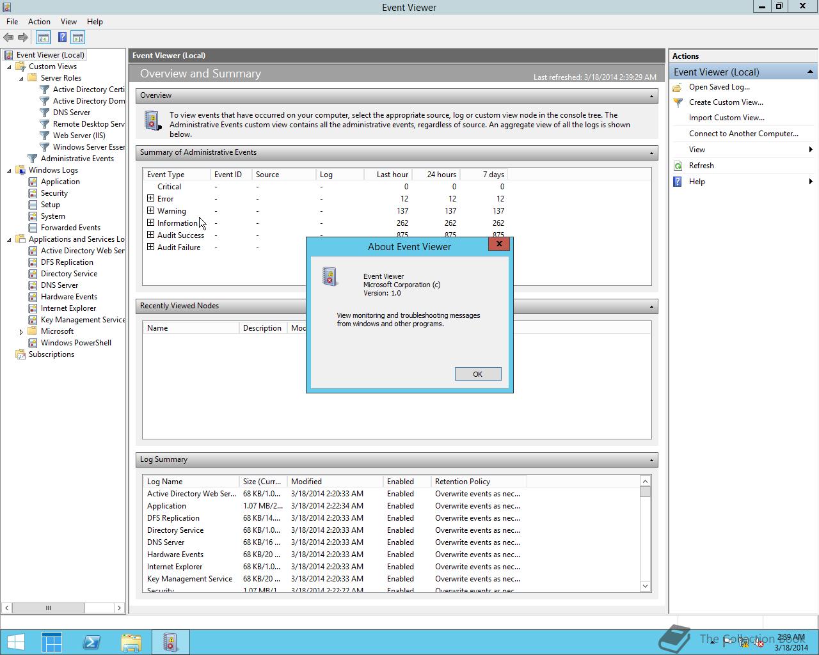Viewport: 819px width, 655px height.
Task: Collapse the Server Roles tree node
Action: 21,78
